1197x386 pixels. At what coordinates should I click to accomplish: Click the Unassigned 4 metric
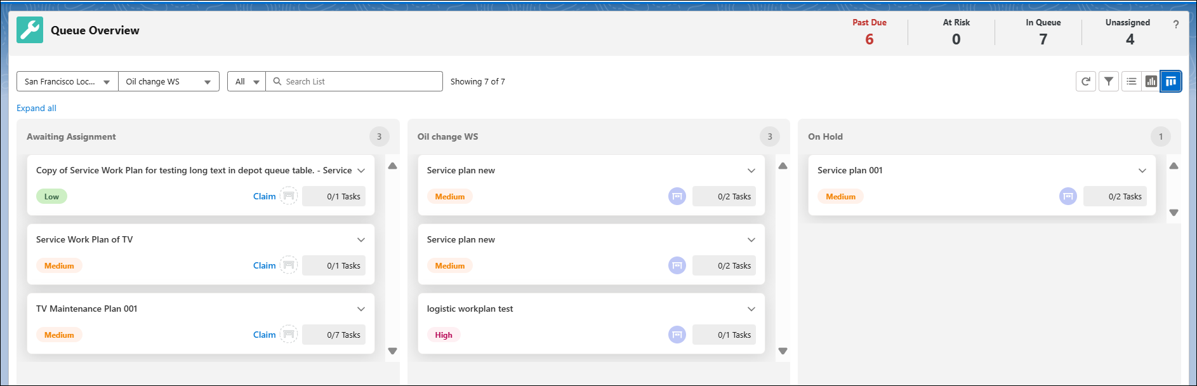pos(1128,32)
